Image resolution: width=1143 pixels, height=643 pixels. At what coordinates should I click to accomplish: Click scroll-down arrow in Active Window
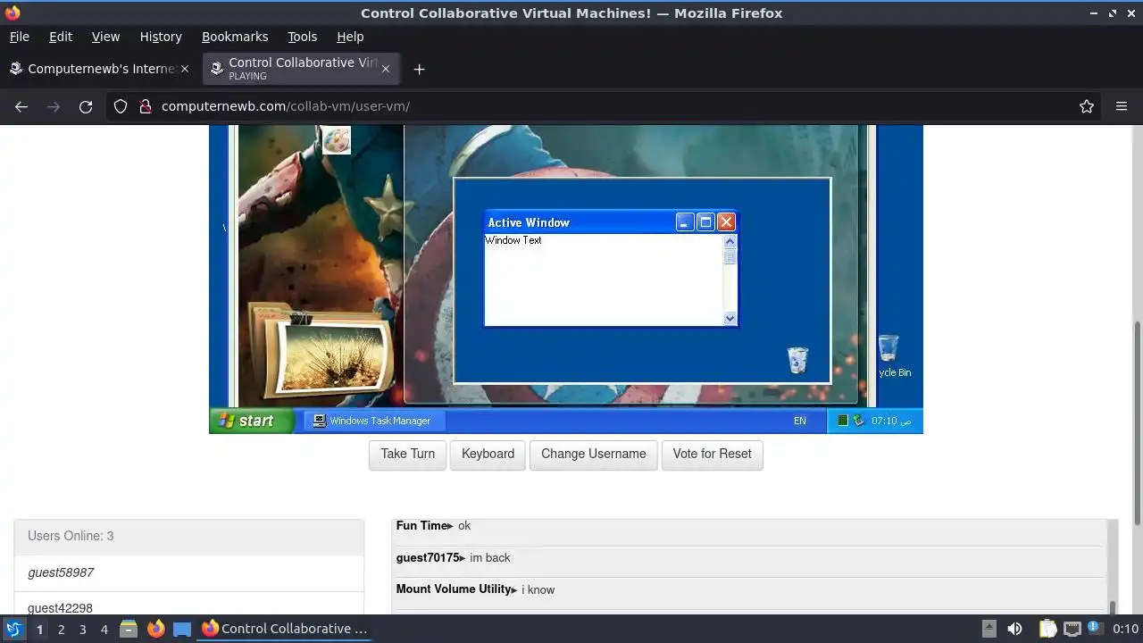click(730, 318)
